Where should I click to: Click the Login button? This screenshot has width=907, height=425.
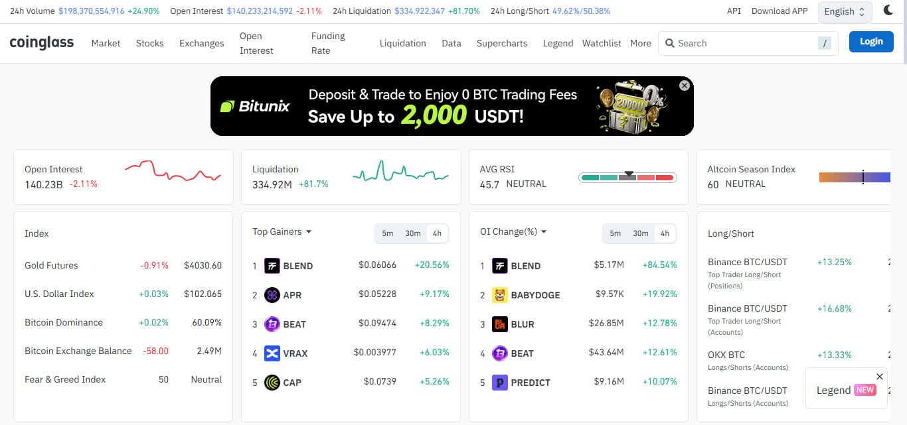tap(871, 42)
